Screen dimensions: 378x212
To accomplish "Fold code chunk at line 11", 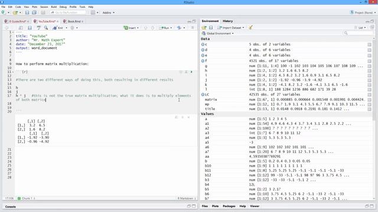I will pyautogui.click(x=13, y=72).
